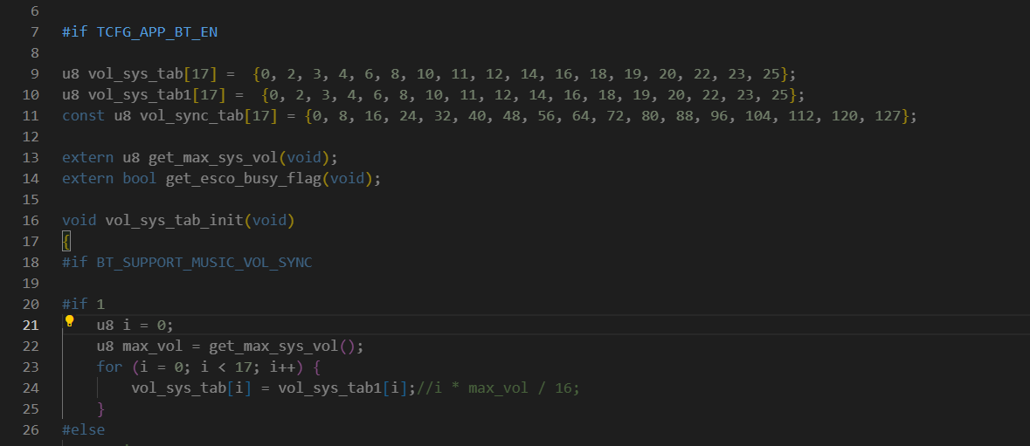Click line number 21 in the gutter
Screen dimensions: 1030x446
coord(31,326)
